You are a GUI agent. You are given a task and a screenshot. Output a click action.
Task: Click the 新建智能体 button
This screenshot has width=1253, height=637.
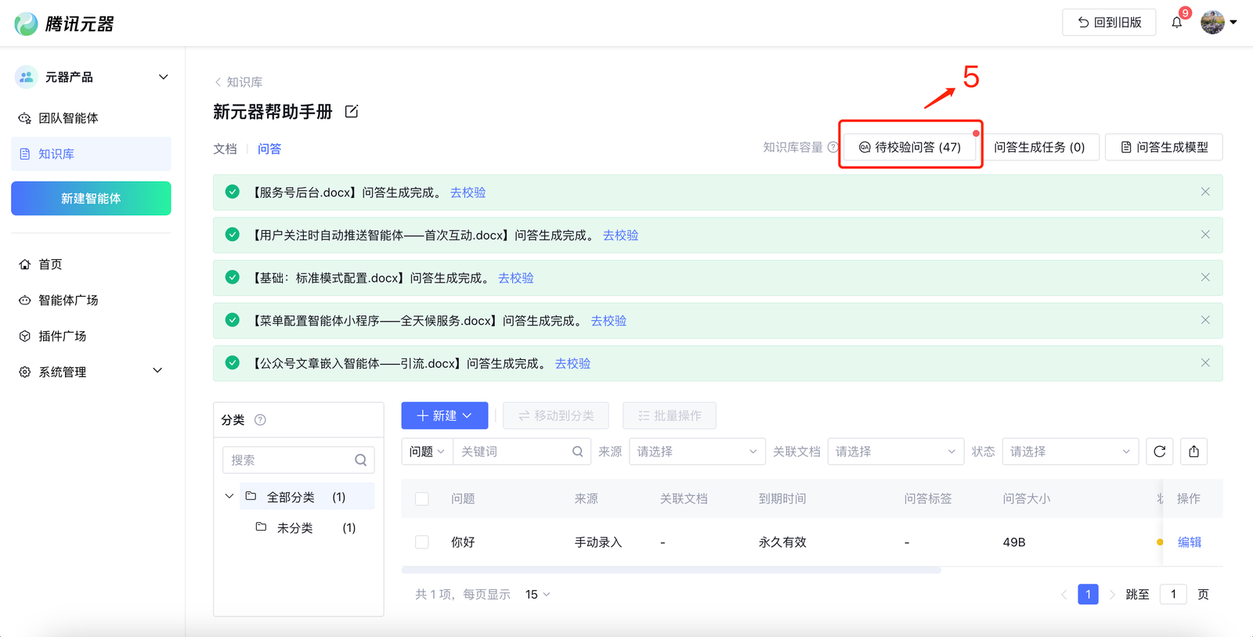pos(91,199)
